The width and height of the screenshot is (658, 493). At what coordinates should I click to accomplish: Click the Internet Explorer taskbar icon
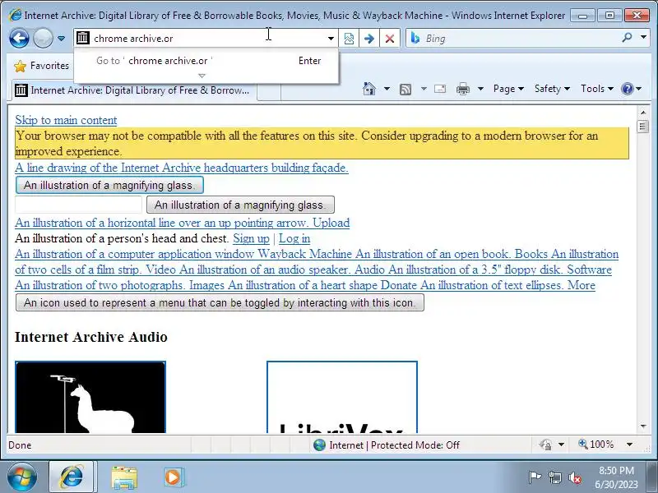pyautogui.click(x=72, y=477)
